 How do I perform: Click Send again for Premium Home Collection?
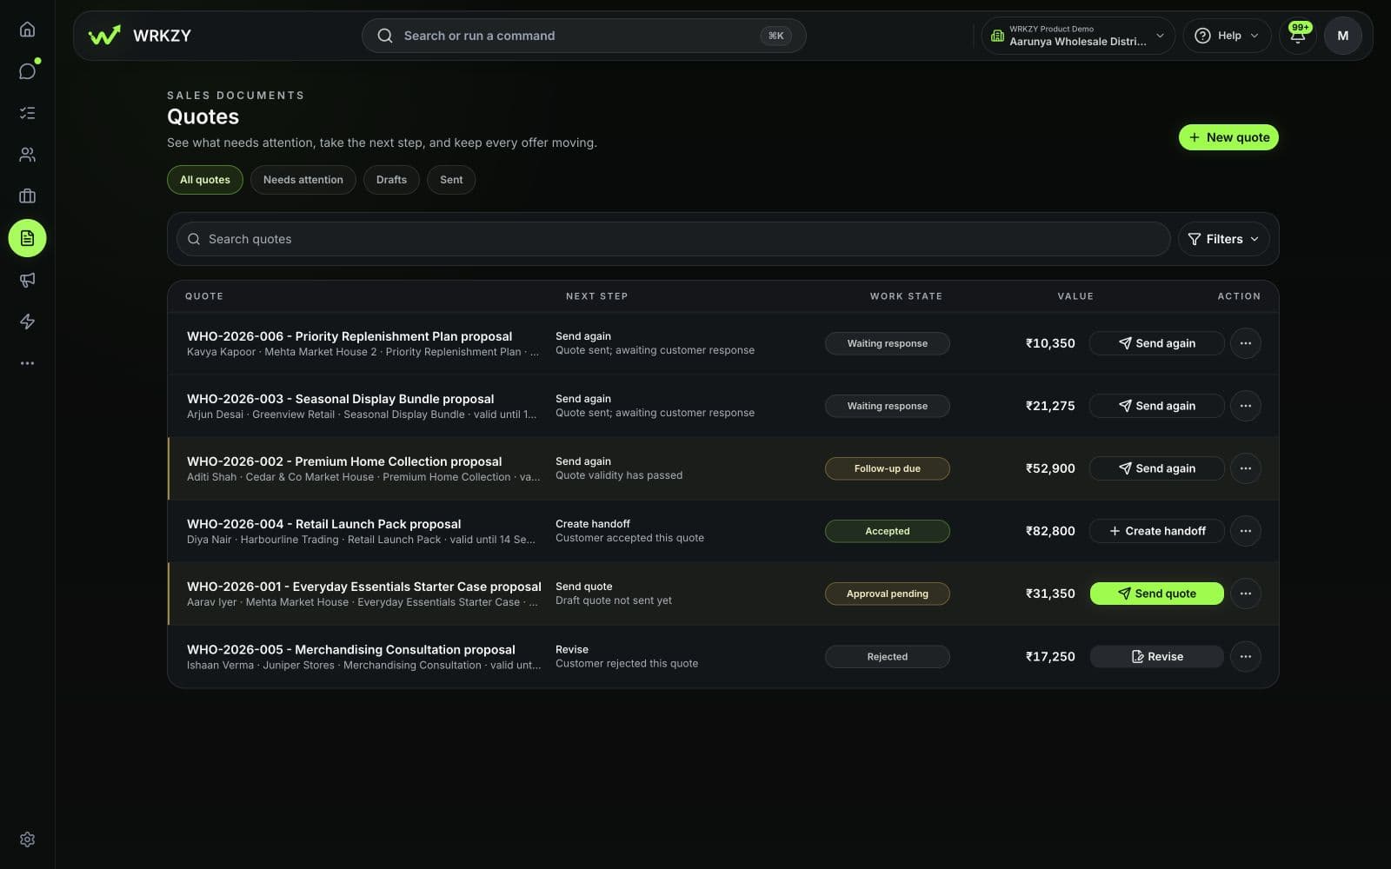pyautogui.click(x=1156, y=468)
